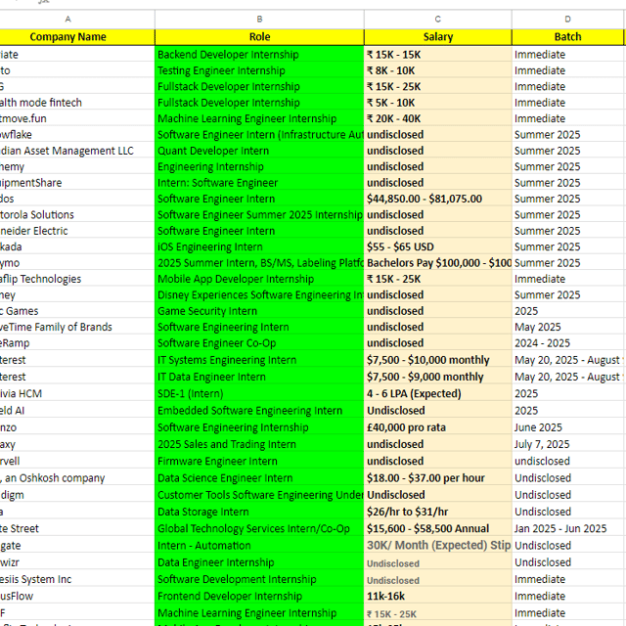The image size is (626, 626).
Task: Select May 2025 batch cell
Action: [x=567, y=327]
